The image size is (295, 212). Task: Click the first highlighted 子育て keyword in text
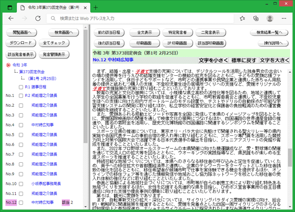pos(142,71)
